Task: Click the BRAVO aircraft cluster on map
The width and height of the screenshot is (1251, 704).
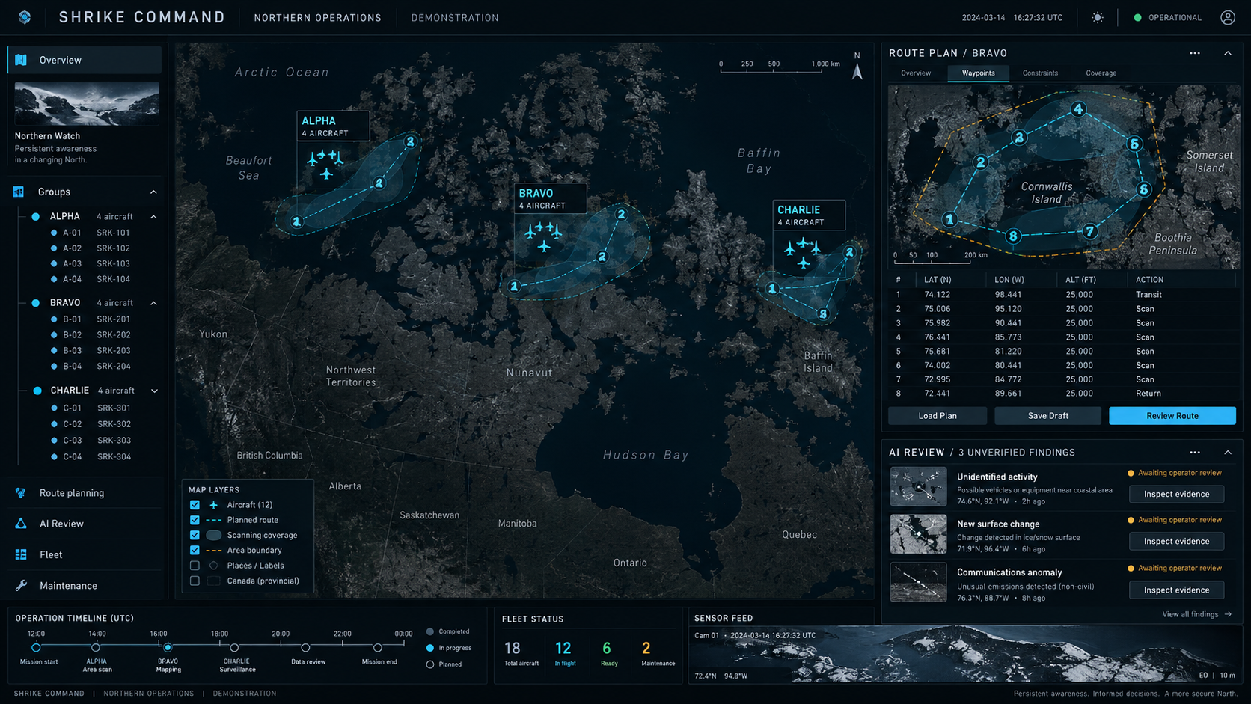Action: [x=543, y=236]
